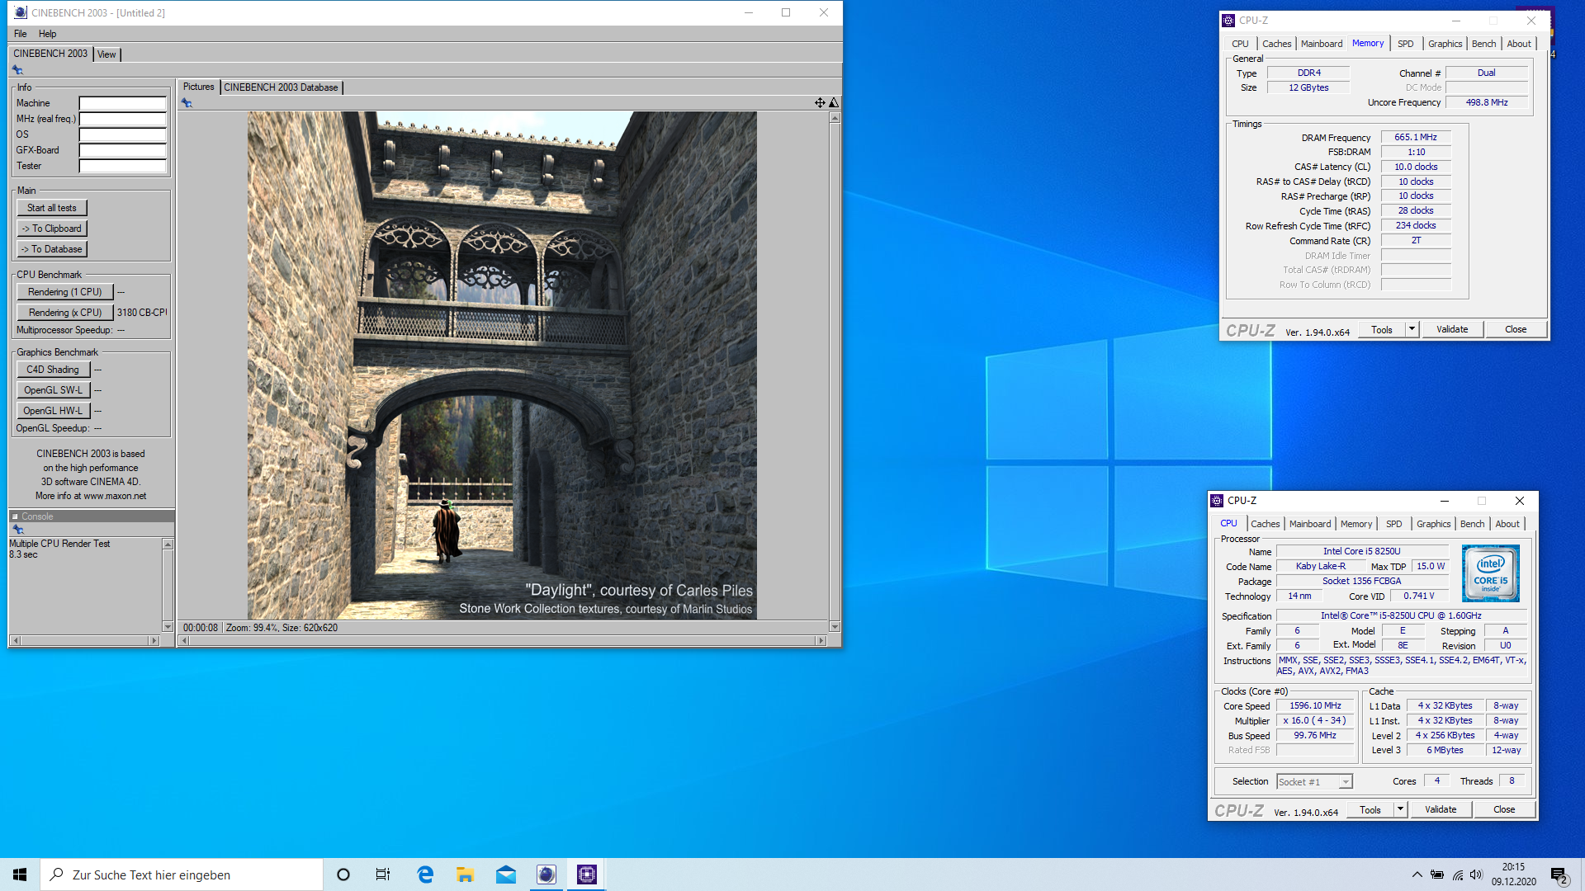
Task: Switch to Cinebench taskbar icon
Action: pos(546,874)
